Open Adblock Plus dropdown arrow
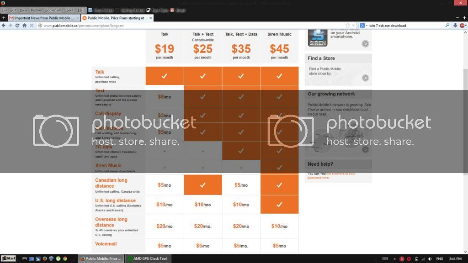Viewport: 468px width, 263px height. pos(466,26)
